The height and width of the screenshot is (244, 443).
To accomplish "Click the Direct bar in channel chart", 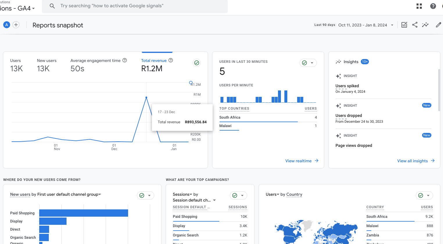I will click(44, 229).
